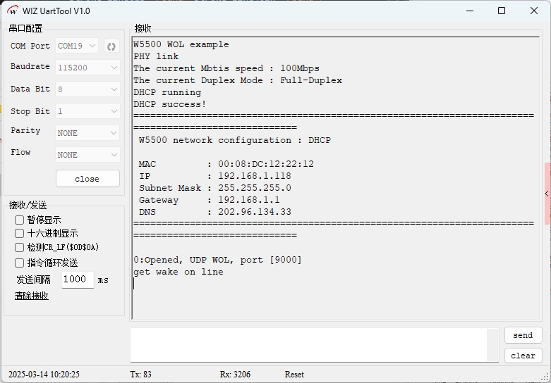The image size is (551, 383).
Task: Expand the Baudrate dropdown
Action: pos(87,68)
